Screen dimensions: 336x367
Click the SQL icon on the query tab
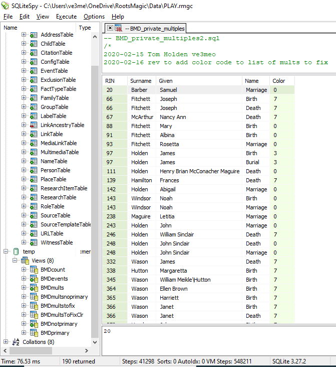pyautogui.click(x=119, y=28)
